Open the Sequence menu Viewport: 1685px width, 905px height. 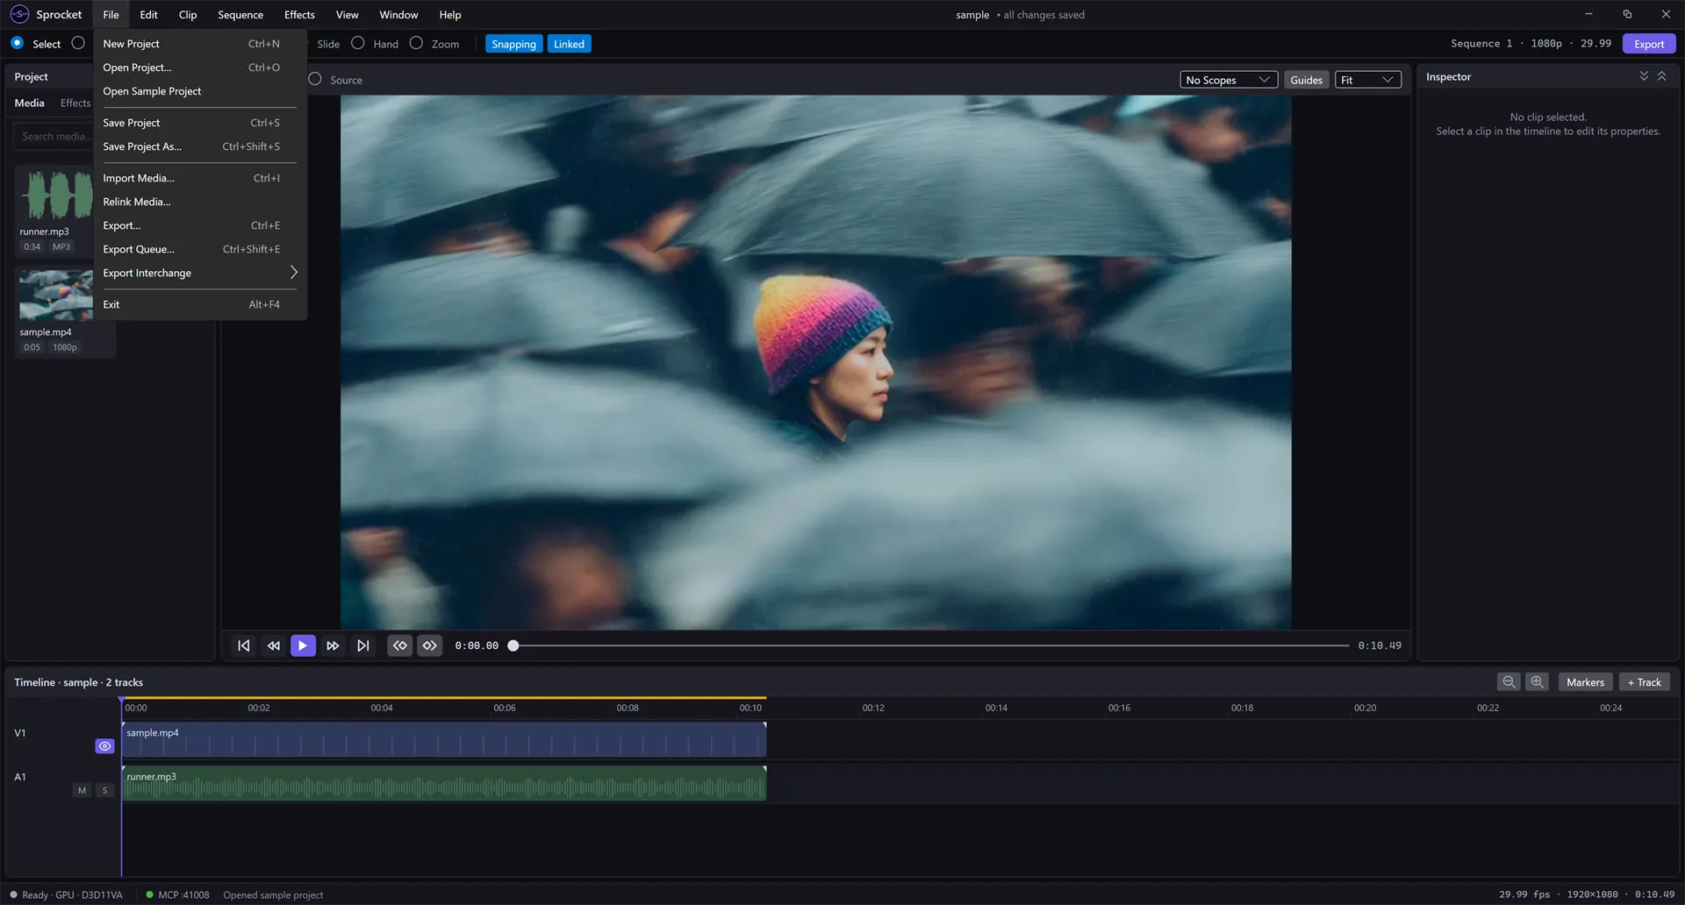pos(240,15)
